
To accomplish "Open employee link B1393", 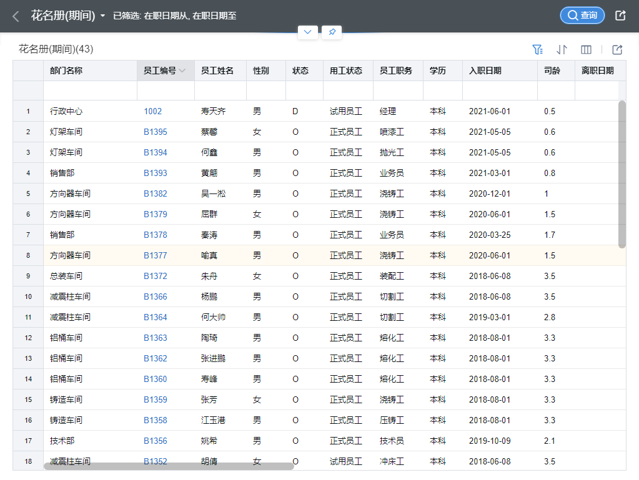I will tap(156, 173).
